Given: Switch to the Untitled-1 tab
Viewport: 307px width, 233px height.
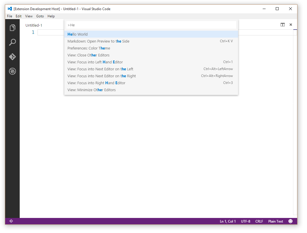Looking at the screenshot, I should [x=34, y=25].
